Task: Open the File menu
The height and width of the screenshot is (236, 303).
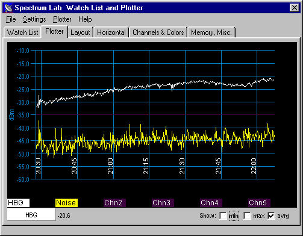Action: 11,19
